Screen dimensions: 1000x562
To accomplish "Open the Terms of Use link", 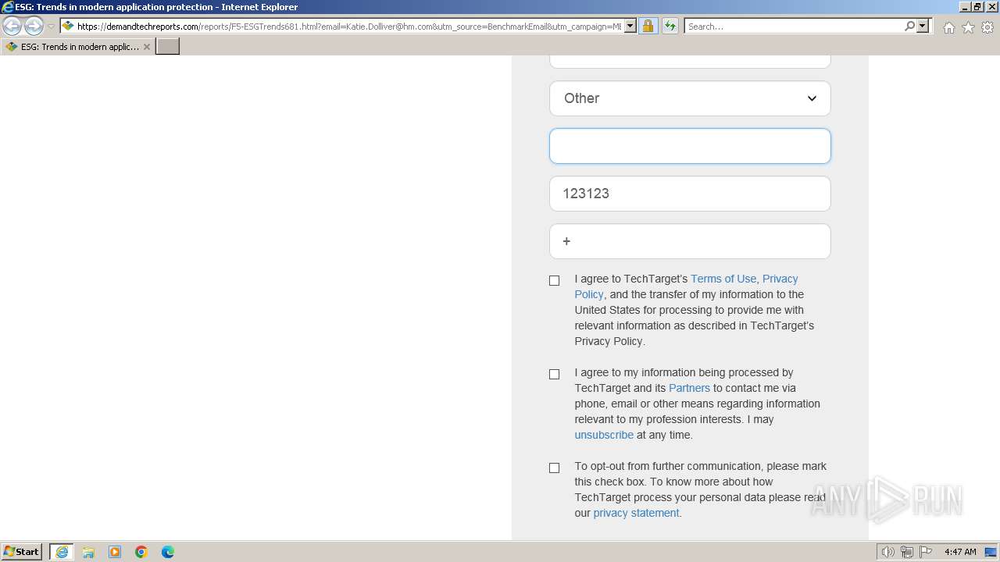I will click(x=723, y=279).
